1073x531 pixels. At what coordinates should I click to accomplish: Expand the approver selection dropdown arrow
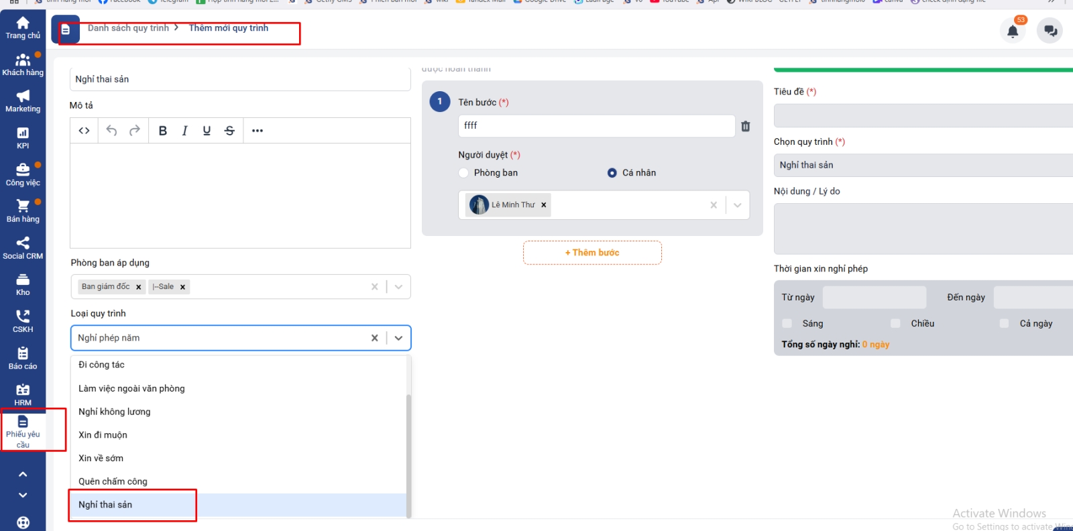(737, 205)
